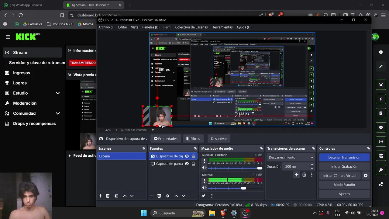
Task: Open audio mixer bottom three-dot menu
Action: click(212, 196)
